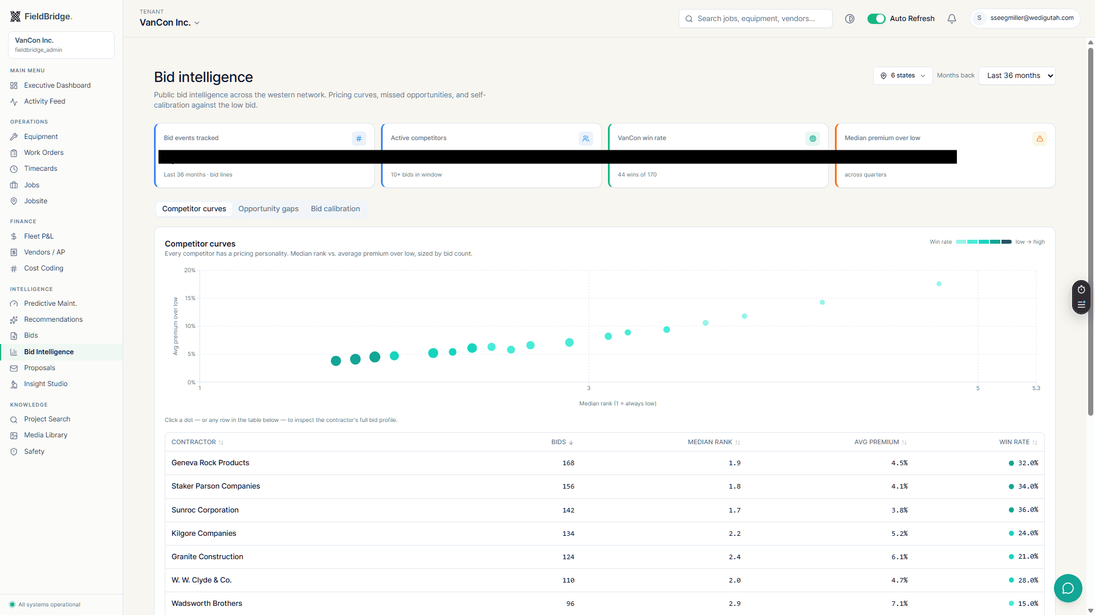Click the leftmost dark scatter dot
The width and height of the screenshot is (1095, 615).
pos(336,361)
